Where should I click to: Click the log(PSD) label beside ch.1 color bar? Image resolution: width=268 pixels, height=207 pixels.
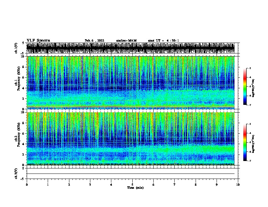click(x=253, y=88)
